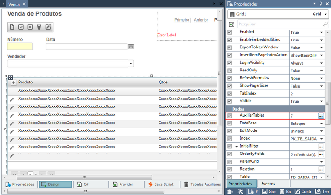The height and width of the screenshot is (195, 331).
Task: Expand the InitialFilter property
Action: point(236,146)
